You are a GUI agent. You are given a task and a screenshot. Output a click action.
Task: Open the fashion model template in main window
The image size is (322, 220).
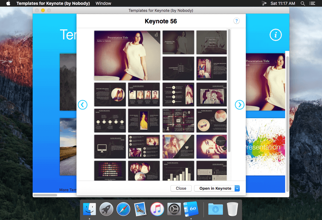point(265,82)
